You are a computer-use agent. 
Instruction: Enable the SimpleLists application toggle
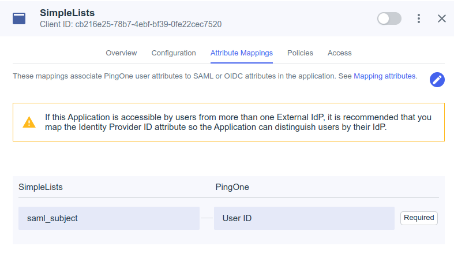point(389,18)
